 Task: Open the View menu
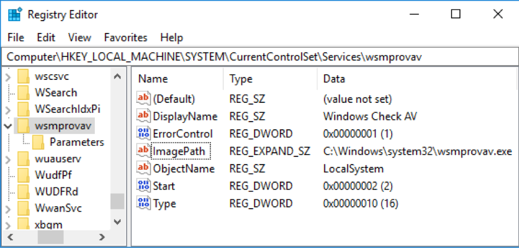[x=80, y=37]
